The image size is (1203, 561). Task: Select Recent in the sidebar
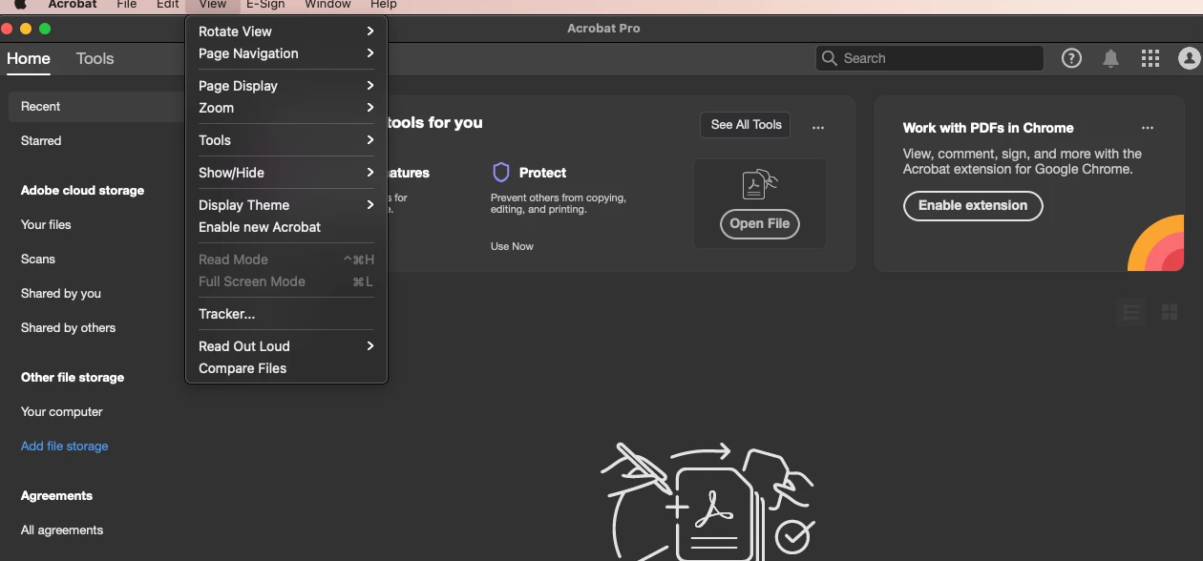95,106
